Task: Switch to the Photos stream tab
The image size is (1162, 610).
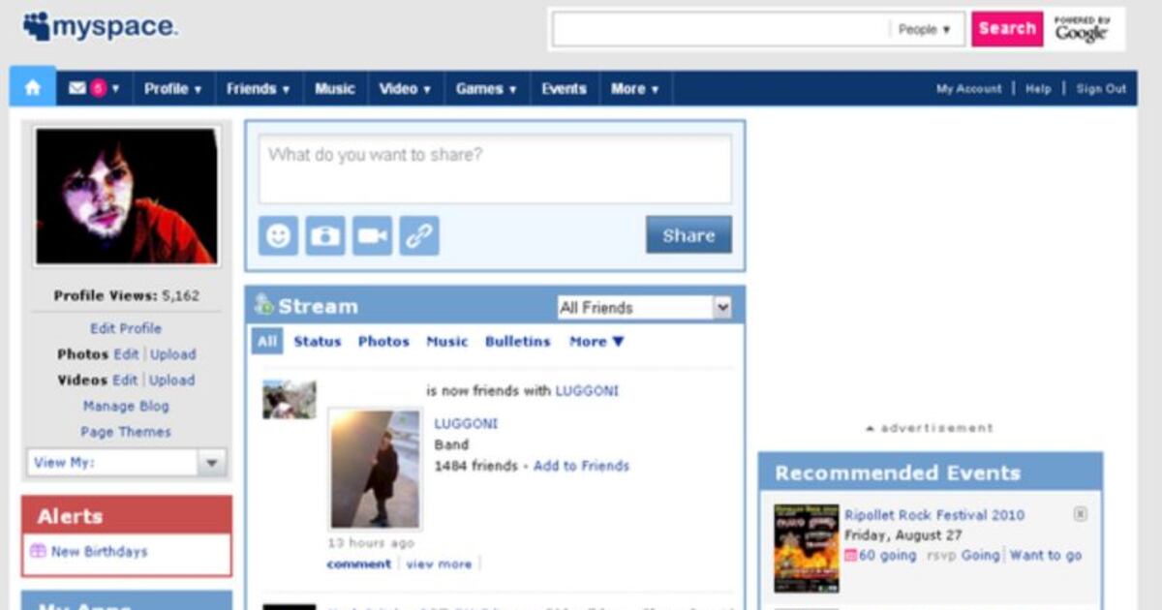Action: point(383,341)
